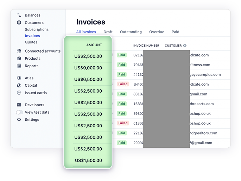Click the Failed badge in the C13D row
This screenshot has width=241, height=181.
[123, 123]
